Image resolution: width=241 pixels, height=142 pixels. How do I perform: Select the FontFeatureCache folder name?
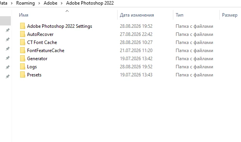pos(46,51)
